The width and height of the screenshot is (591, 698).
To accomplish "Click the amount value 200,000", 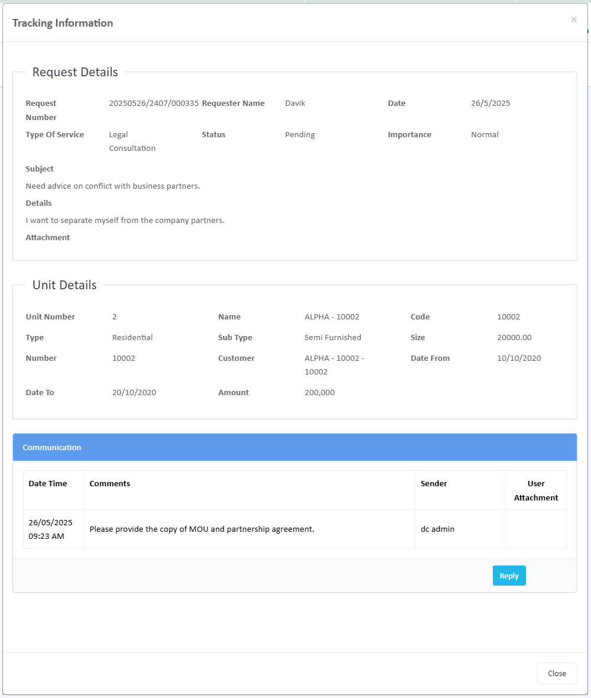I will click(319, 393).
